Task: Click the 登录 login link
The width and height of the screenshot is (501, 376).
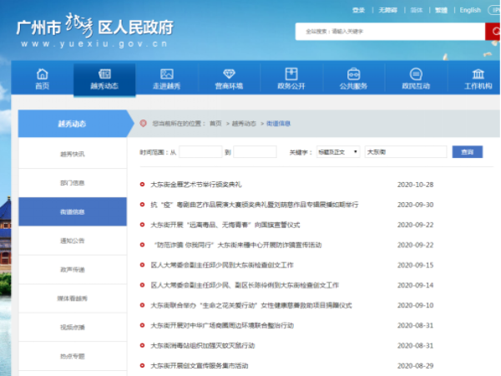Action: (x=358, y=10)
